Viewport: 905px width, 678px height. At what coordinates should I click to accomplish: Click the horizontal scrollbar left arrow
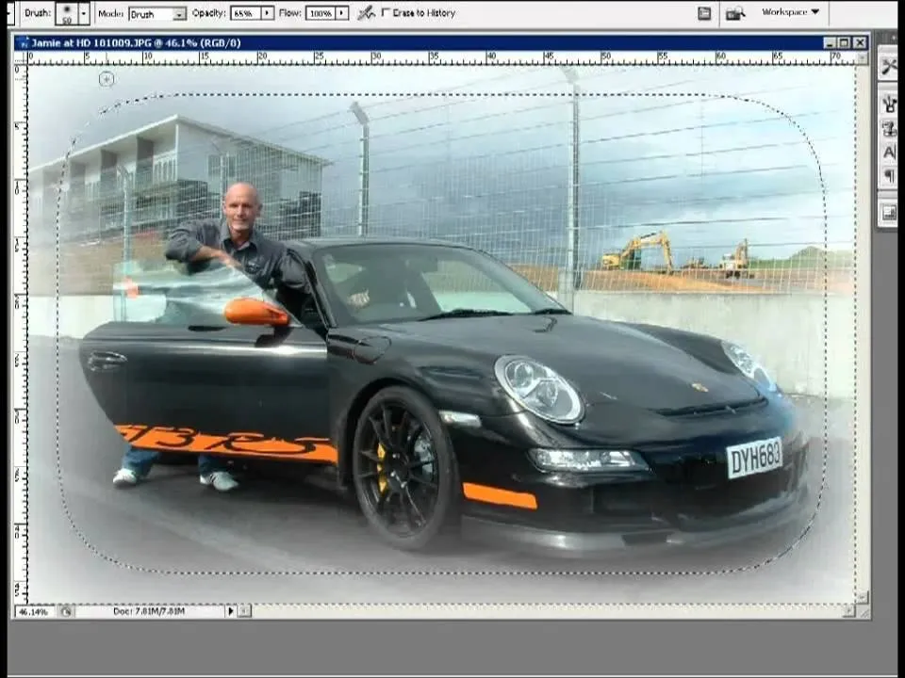click(245, 611)
